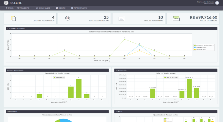The width and height of the screenshot is (223, 122).
Task: Click the blue line peak point at Set
Action: tap(139, 45)
